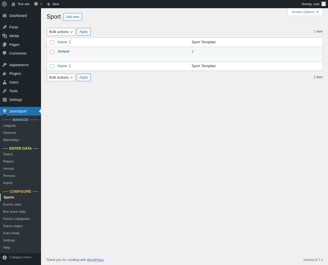The image size is (328, 265).
Task: Sort by Name using footer arrows
Action: (x=70, y=66)
